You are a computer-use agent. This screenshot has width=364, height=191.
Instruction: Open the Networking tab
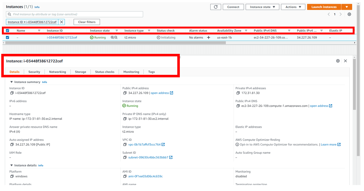(x=57, y=72)
